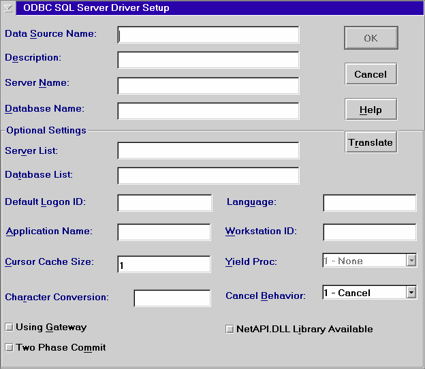Click the Cancel button
This screenshot has height=369, width=425.
371,74
